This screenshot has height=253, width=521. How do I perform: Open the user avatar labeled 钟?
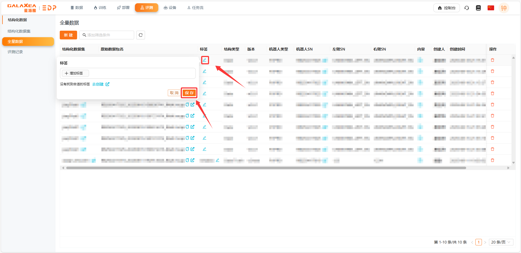click(504, 8)
